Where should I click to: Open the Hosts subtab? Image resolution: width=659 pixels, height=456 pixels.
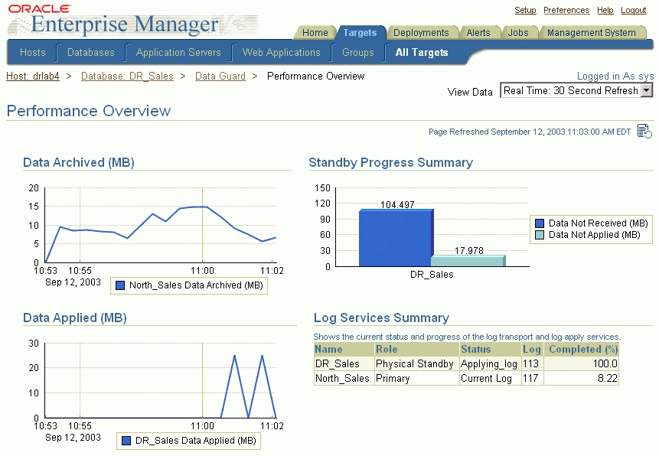tap(32, 52)
